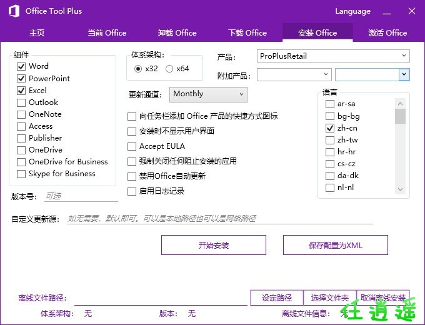Image resolution: width=425 pixels, height=325 pixels.
Task: Click the language list scrollbar thumb
Action: pyautogui.click(x=401, y=116)
